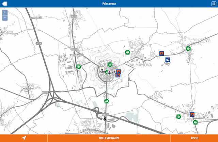Open the list view icon in header
Image resolution: width=218 pixels, height=142 pixels.
coord(213,3)
